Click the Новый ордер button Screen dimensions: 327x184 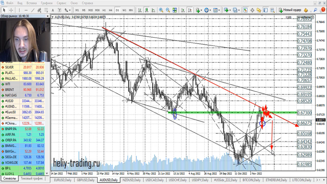[x=290, y=10]
